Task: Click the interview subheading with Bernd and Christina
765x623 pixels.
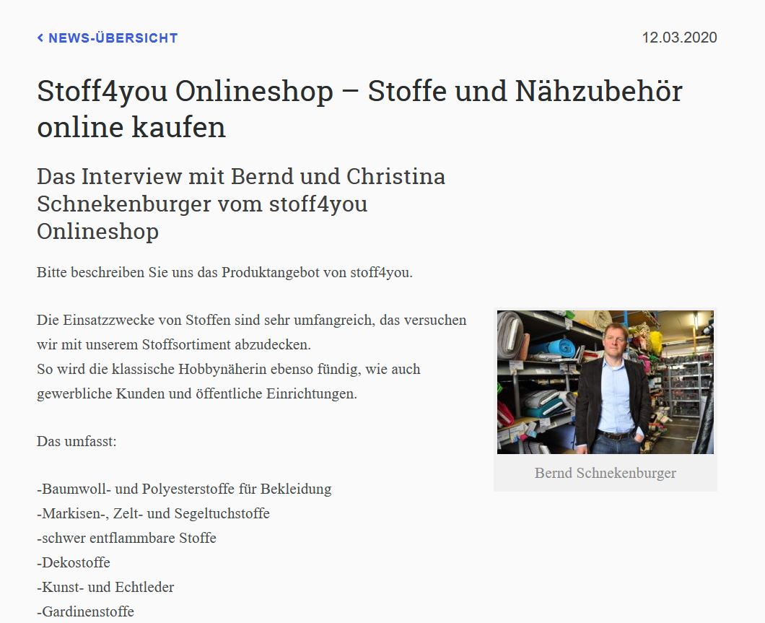Action: pos(241,204)
